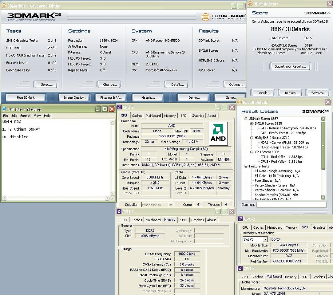The height and width of the screenshot is (295, 333).
Task: Collapse the Feature Tests tree node
Action: [246, 166]
